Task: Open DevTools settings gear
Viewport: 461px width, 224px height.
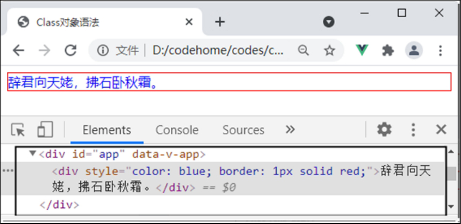Action: [x=384, y=129]
